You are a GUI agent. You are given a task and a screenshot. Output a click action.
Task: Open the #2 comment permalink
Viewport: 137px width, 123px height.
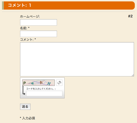[130, 16]
